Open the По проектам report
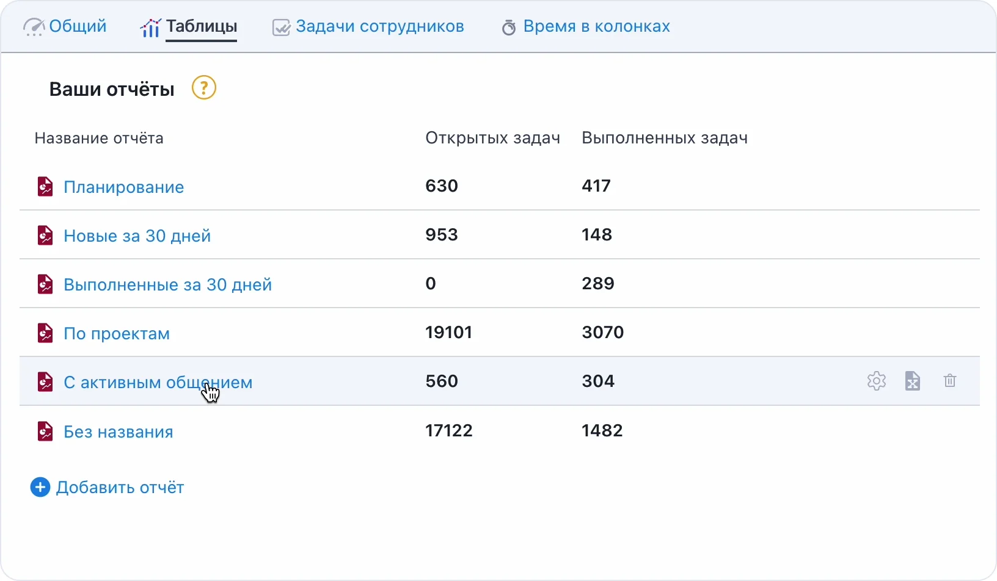 coord(117,333)
